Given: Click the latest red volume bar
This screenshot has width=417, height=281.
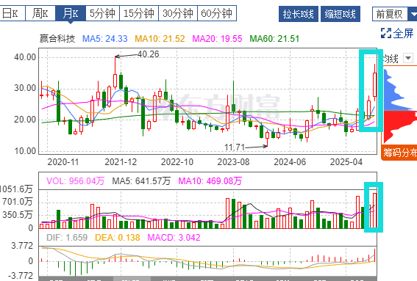Looking at the screenshot, I should point(375,211).
